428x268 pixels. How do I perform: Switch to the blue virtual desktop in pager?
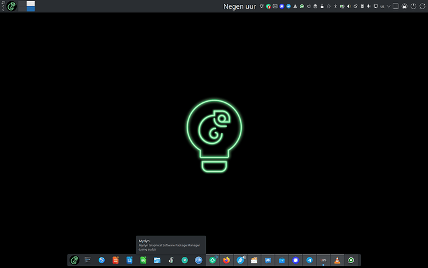click(x=30, y=9)
